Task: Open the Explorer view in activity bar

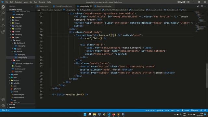Action: click(x=3, y=7)
